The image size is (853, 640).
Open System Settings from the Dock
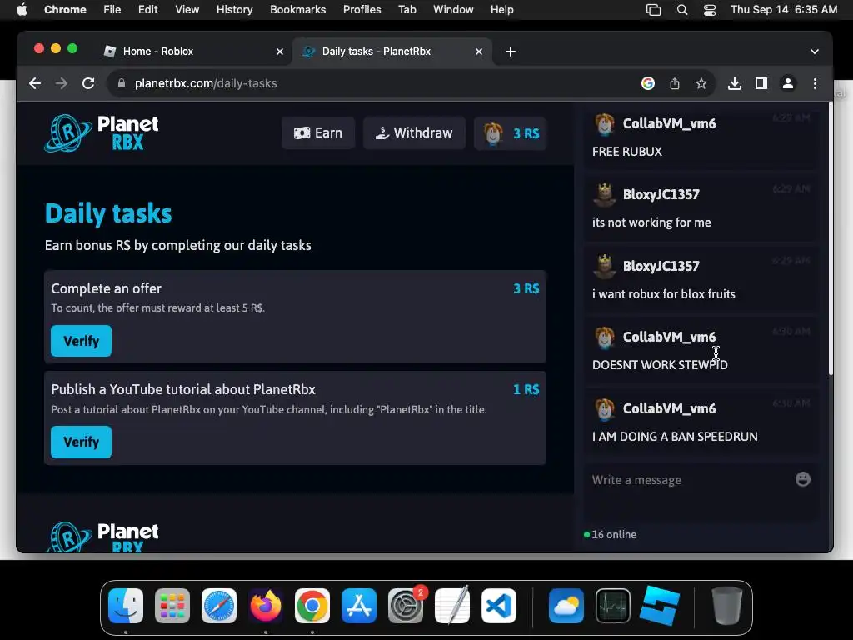click(406, 606)
